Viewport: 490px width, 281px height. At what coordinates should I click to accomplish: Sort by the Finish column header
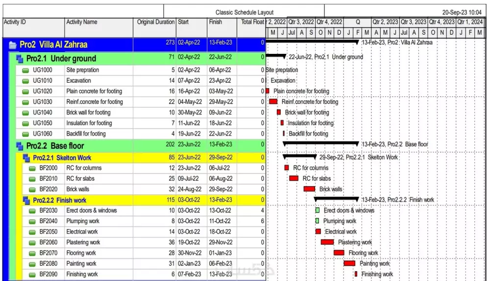tap(222, 27)
